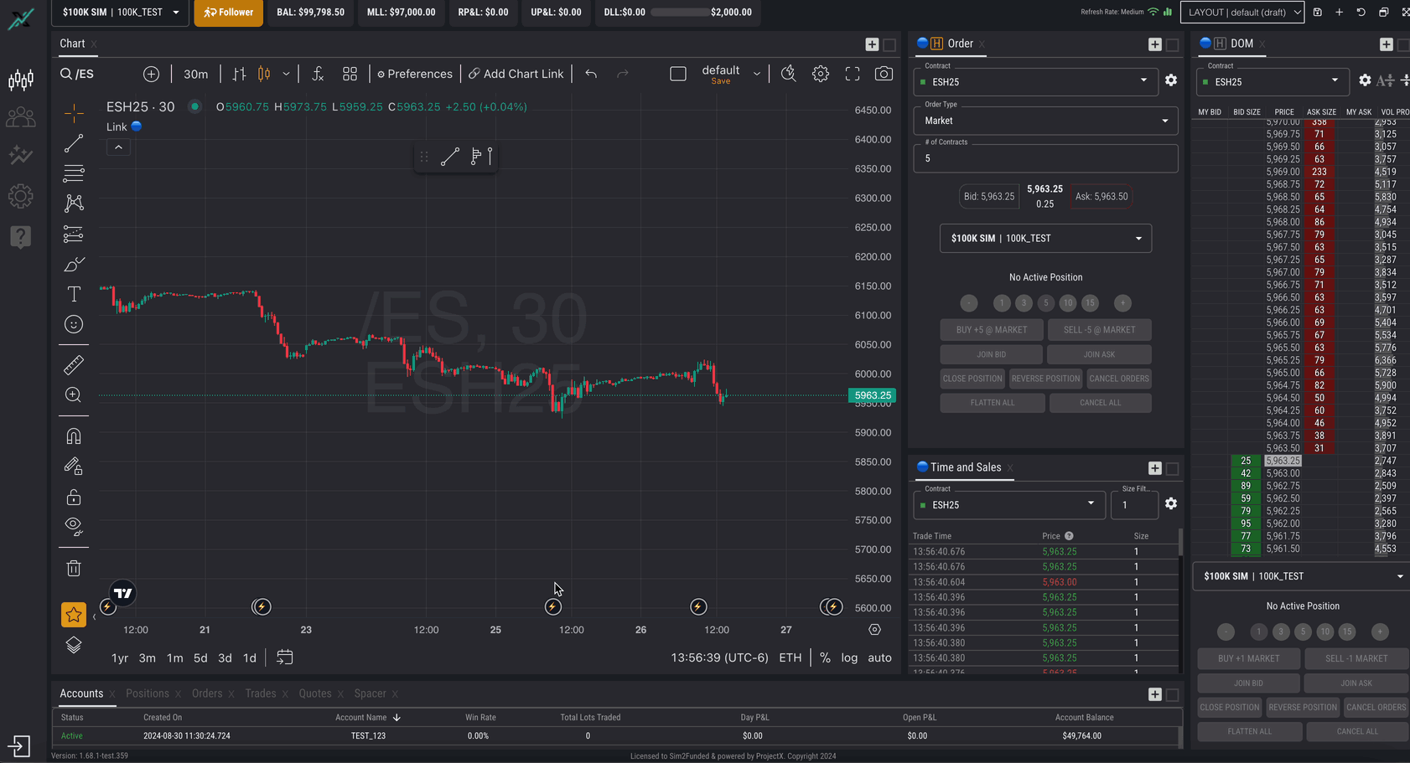
Task: Switch to the Positions tab
Action: pos(148,693)
